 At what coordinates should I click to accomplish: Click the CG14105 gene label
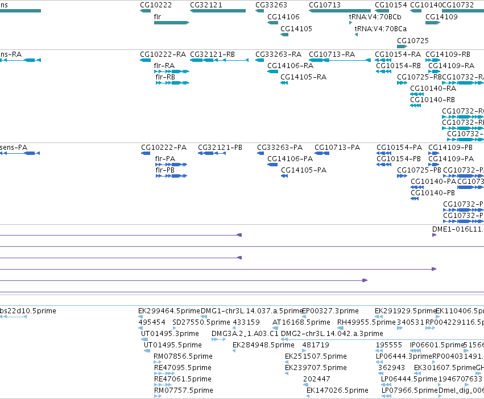click(296, 29)
